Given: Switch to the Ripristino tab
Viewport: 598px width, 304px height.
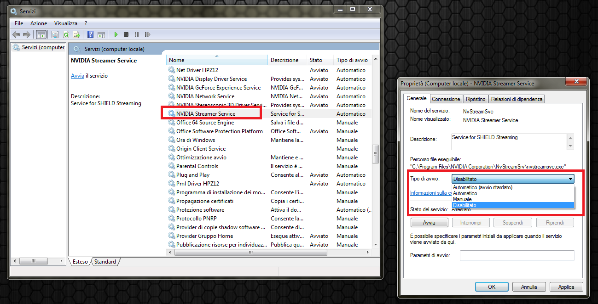Looking at the screenshot, I should pyautogui.click(x=476, y=99).
